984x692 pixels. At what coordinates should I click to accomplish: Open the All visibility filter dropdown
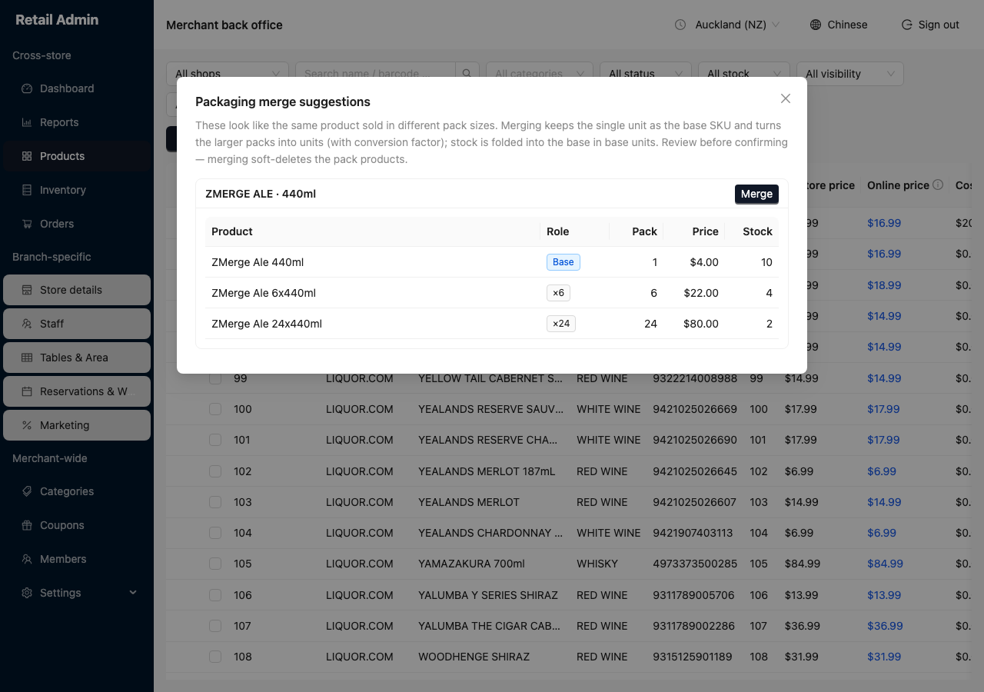(850, 74)
